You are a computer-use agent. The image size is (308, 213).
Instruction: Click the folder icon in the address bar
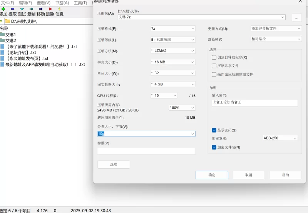tap(7, 21)
